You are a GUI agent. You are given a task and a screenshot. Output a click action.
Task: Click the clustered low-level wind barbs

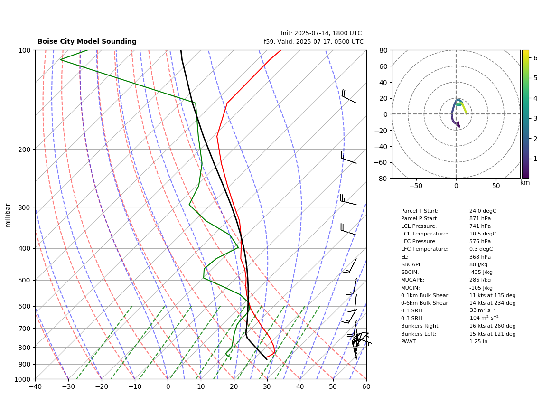point(359,345)
